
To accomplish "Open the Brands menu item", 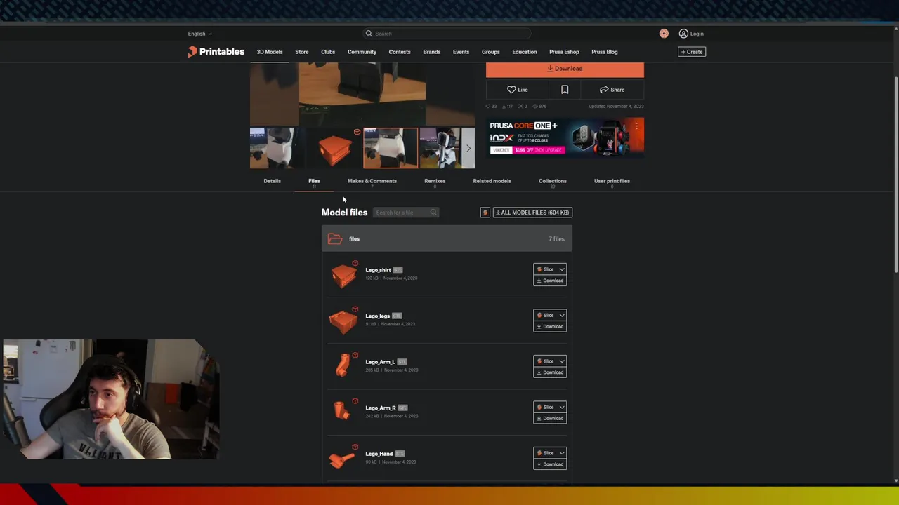I will pyautogui.click(x=432, y=52).
